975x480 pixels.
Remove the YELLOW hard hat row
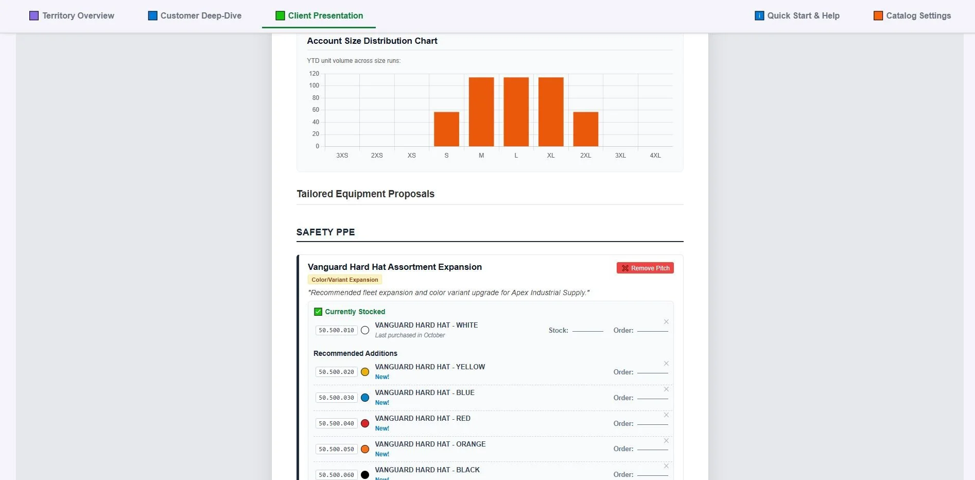coord(666,364)
